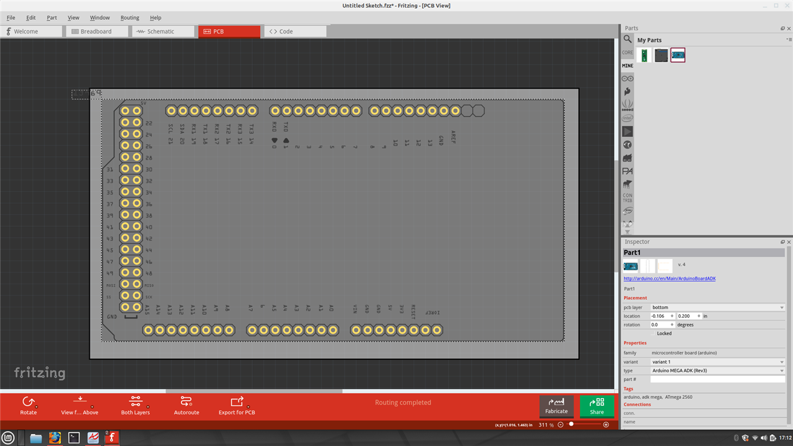Open the SparkFun flame parts bin
This screenshot has width=793, height=446.
tap(628, 92)
